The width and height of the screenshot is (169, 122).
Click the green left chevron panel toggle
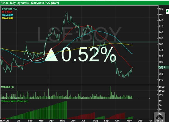(167, 11)
